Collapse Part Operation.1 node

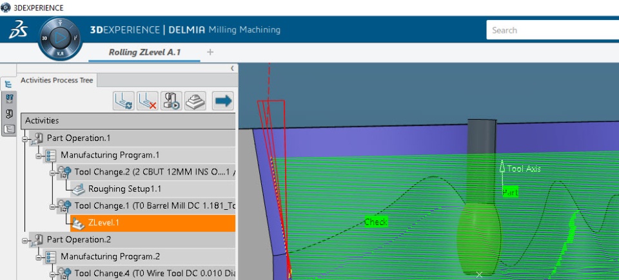[25, 139]
